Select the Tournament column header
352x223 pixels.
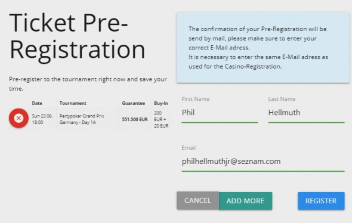click(x=73, y=103)
